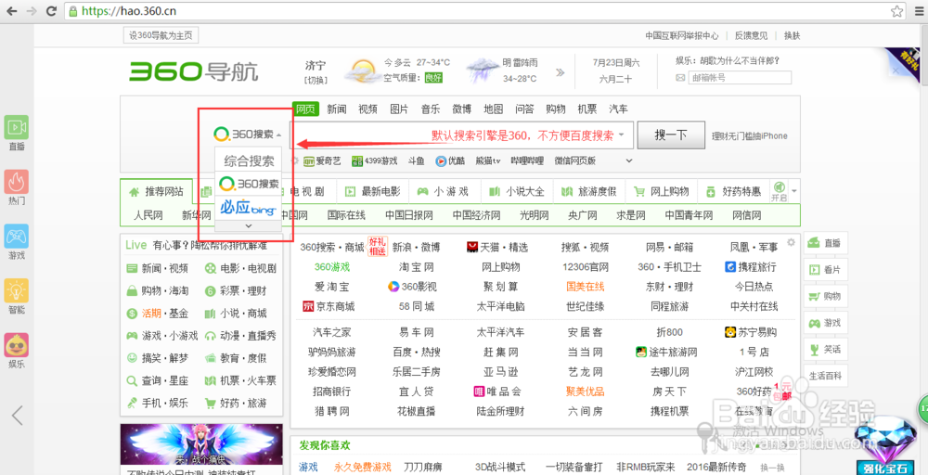Open 新闻·视频 category link

coord(158,268)
